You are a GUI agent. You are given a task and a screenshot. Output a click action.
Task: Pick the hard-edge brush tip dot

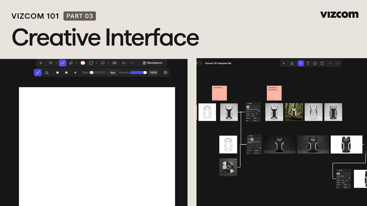pyautogui.click(x=57, y=73)
